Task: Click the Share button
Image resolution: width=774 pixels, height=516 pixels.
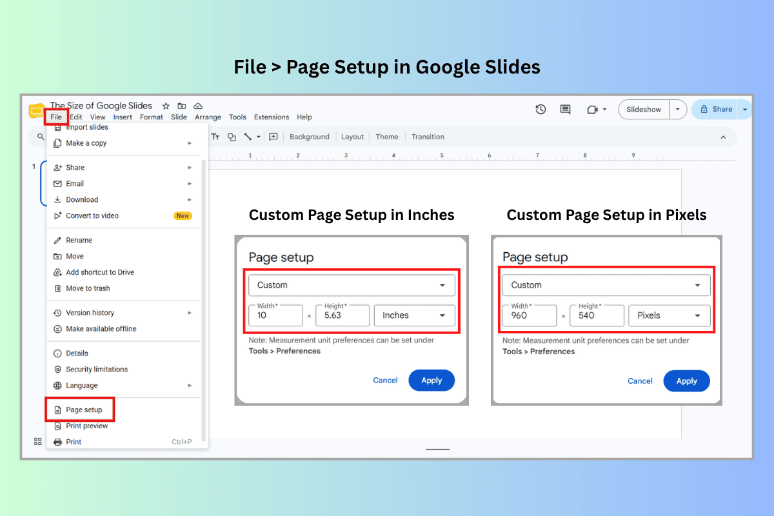Action: tap(715, 110)
